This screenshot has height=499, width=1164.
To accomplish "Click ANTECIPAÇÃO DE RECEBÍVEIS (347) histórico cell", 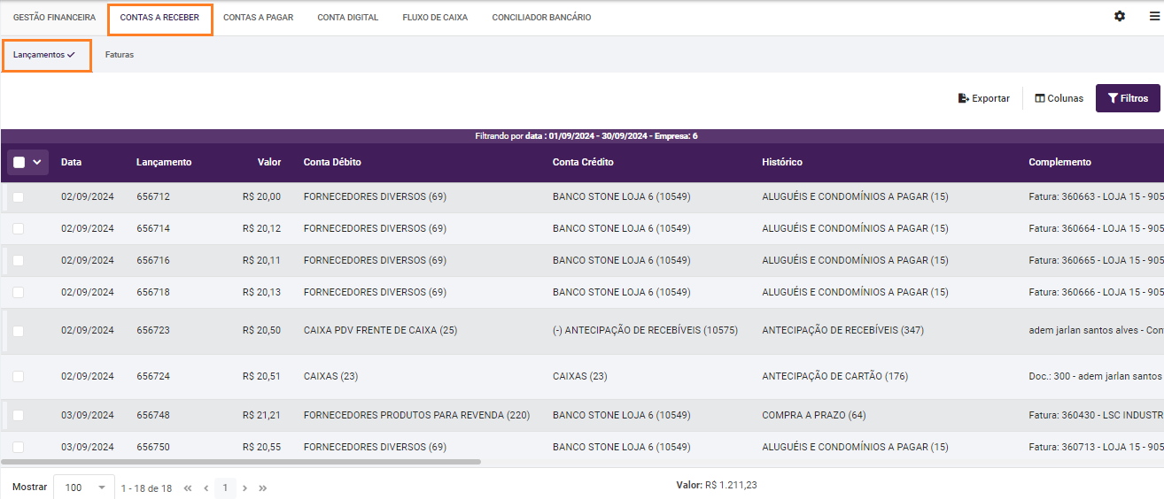I will 842,330.
